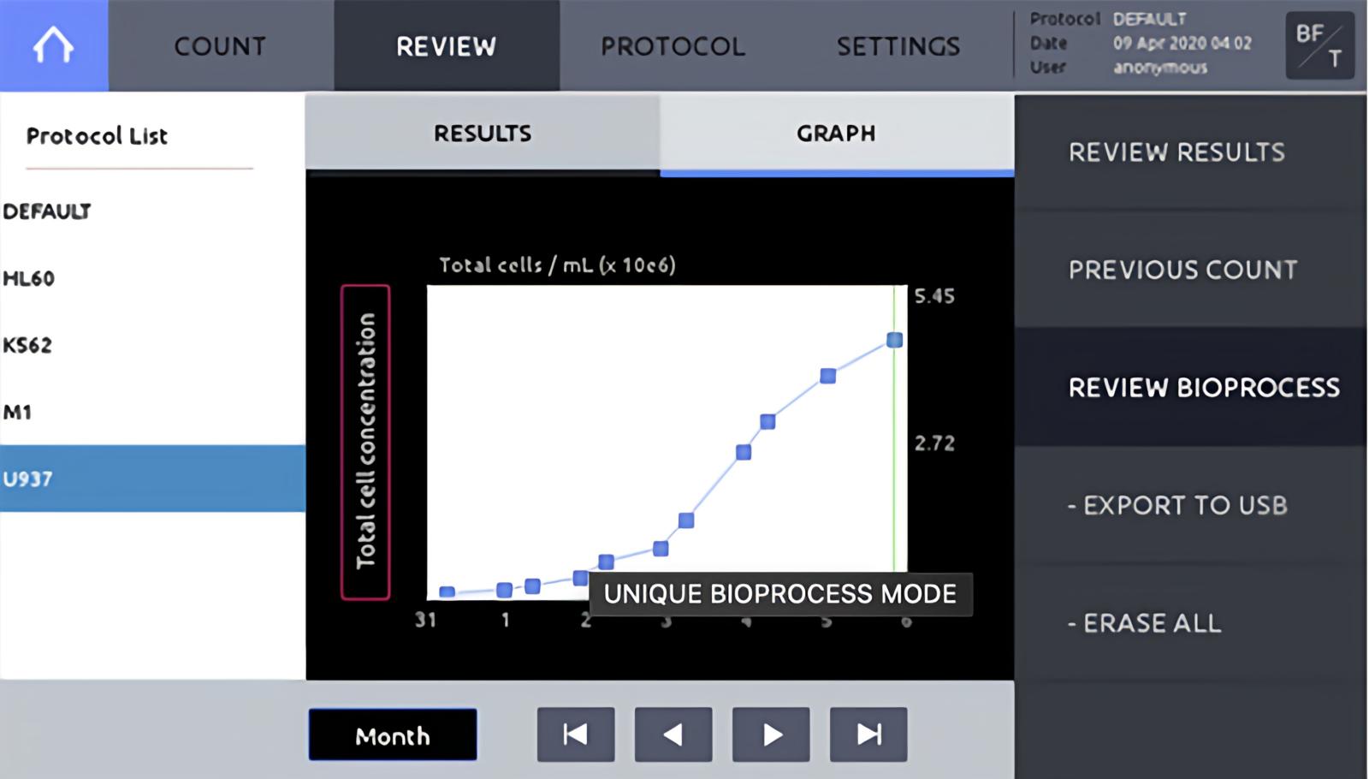Jump to first period with skip-back icon

point(576,734)
